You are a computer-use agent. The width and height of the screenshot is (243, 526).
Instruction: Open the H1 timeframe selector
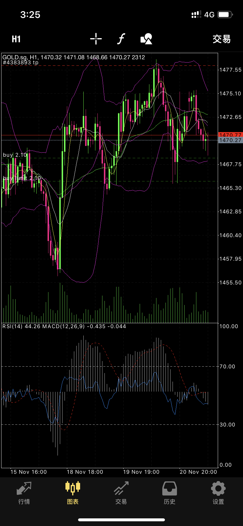coord(16,39)
